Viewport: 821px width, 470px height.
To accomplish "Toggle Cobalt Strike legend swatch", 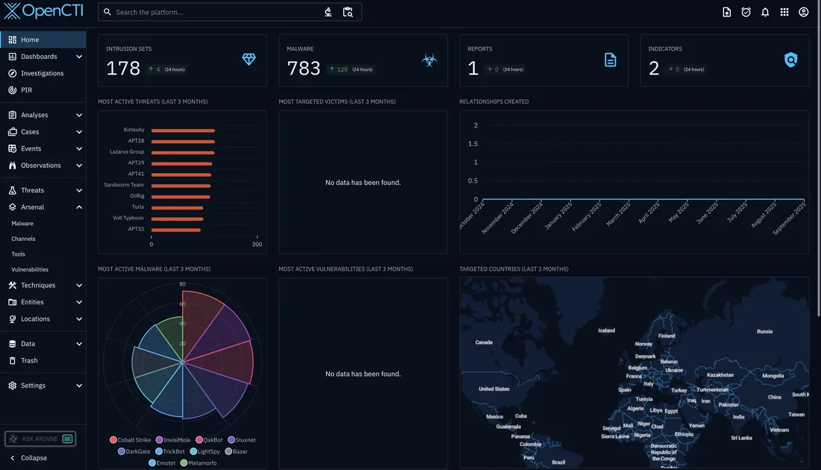I will click(113, 440).
